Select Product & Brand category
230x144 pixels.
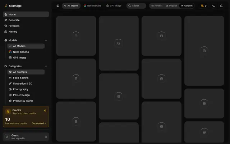26,101
